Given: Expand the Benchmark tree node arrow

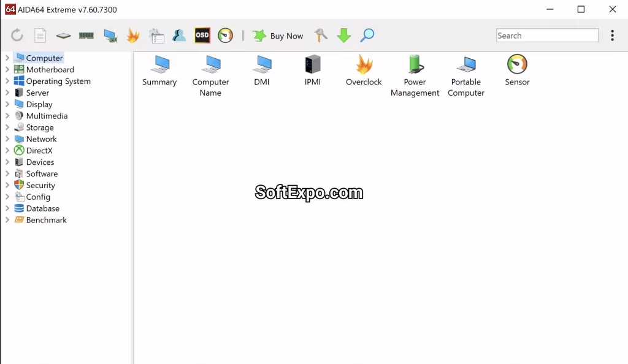Looking at the screenshot, I should (7, 220).
